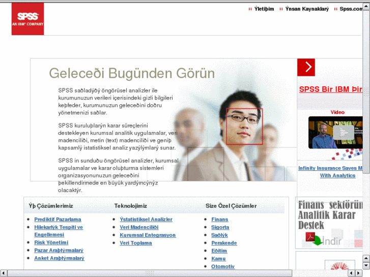Click the horizontal scrollbar left arrow

point(3,273)
